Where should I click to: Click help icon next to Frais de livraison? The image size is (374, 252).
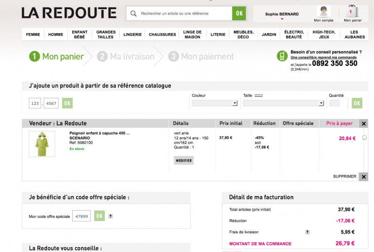(308, 232)
